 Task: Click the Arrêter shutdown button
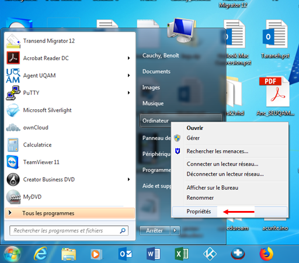click(x=155, y=231)
